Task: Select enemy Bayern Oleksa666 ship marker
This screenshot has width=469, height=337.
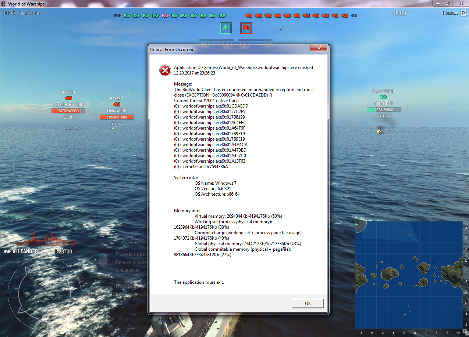Action: point(117,105)
